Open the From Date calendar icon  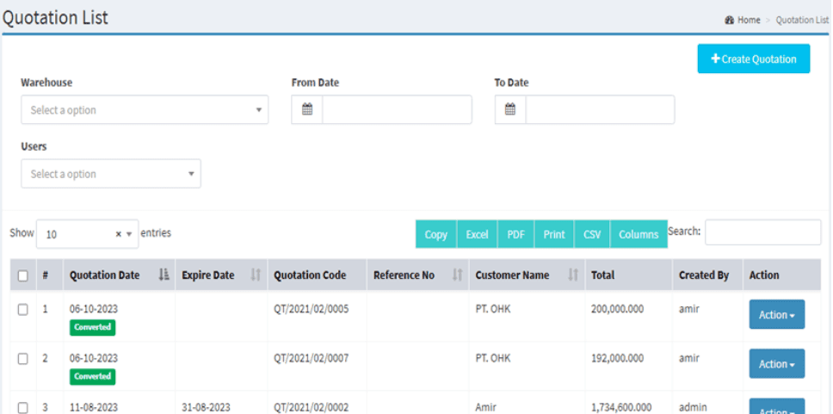(307, 109)
